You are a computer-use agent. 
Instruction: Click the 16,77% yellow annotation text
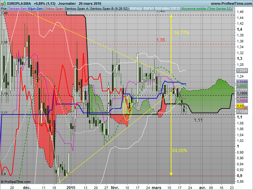(182, 32)
